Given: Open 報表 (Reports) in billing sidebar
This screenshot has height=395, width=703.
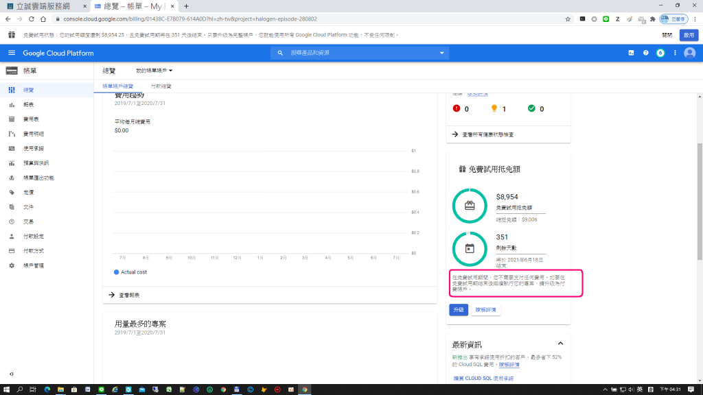Looking at the screenshot, I should (47, 105).
